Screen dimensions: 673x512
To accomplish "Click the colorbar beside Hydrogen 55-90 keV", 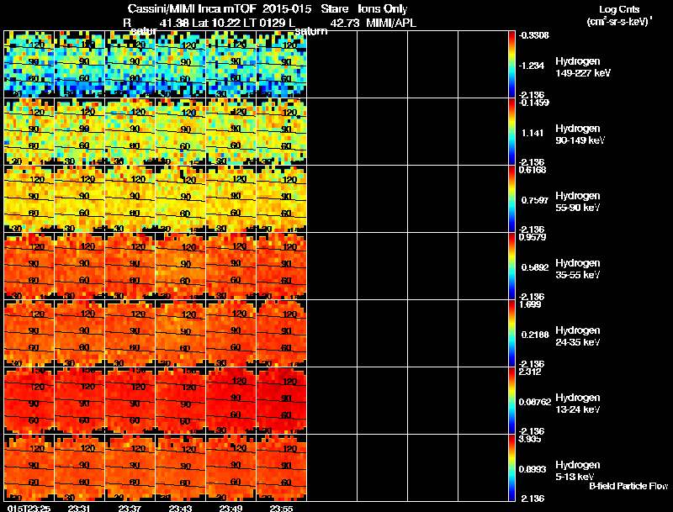I will (x=511, y=199).
